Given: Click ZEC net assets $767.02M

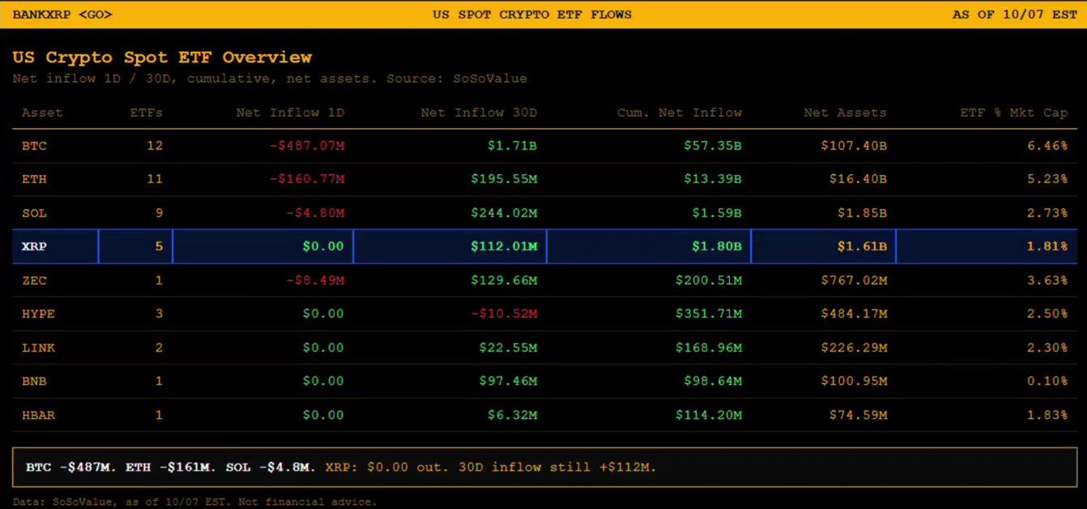Looking at the screenshot, I should 853,280.
